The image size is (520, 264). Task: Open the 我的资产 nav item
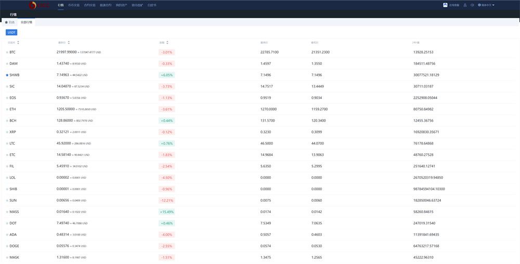121,5
